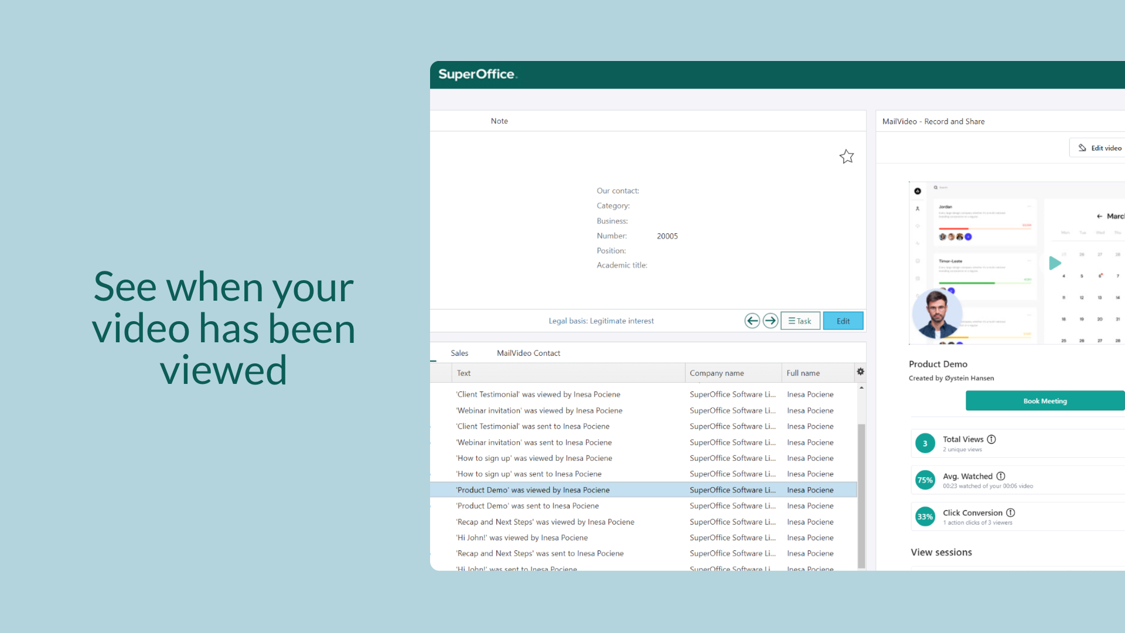The image size is (1125, 633).
Task: Select 'Client Testimonial' was viewed row
Action: click(643, 394)
